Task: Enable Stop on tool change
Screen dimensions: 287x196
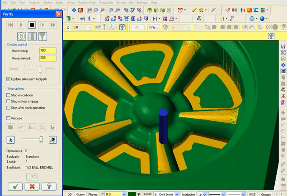Action: [x=8, y=101]
